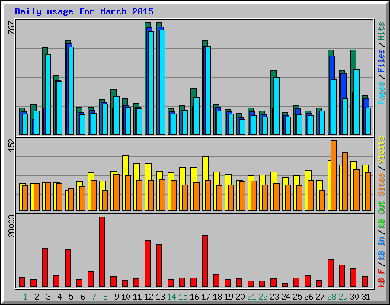Click day label 13 on the x-axis
The width and height of the screenshot is (390, 305).
[160, 297]
